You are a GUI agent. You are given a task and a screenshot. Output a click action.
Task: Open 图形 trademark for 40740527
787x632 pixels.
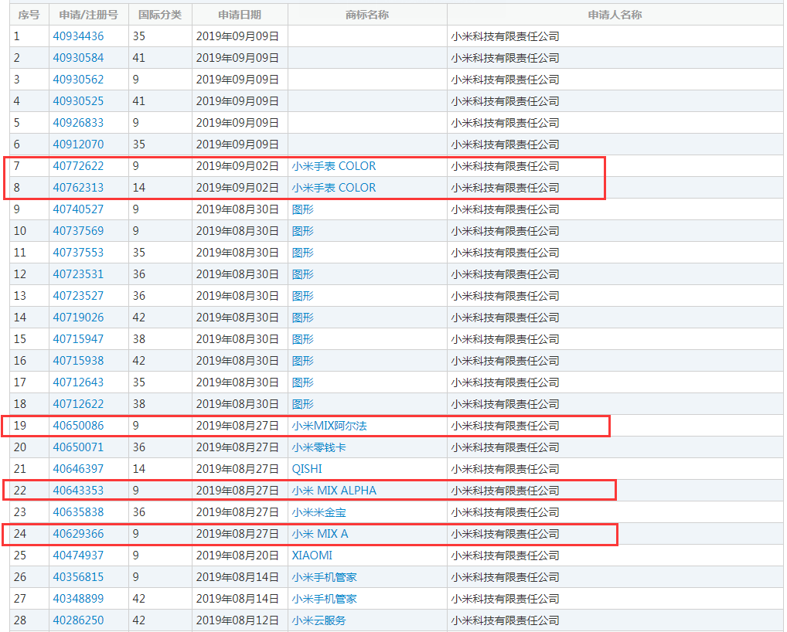tap(302, 209)
